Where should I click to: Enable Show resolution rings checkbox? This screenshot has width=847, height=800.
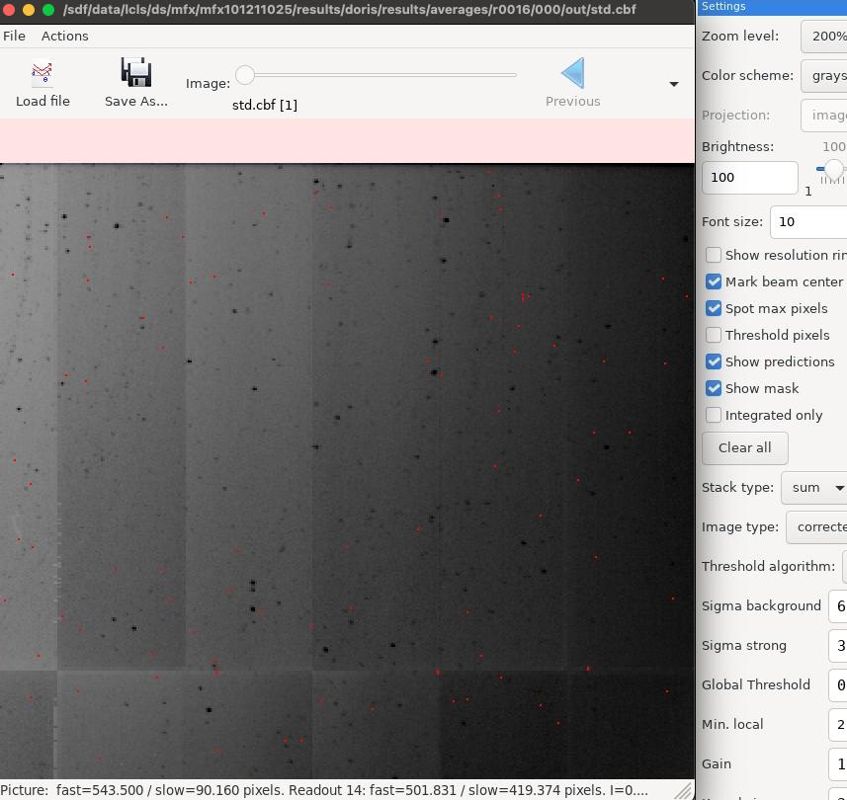point(713,255)
